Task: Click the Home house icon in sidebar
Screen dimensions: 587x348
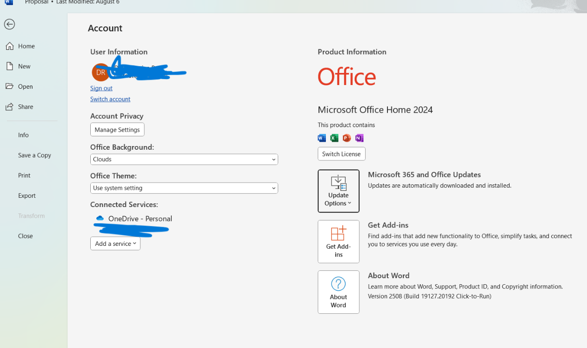Action: (9, 46)
